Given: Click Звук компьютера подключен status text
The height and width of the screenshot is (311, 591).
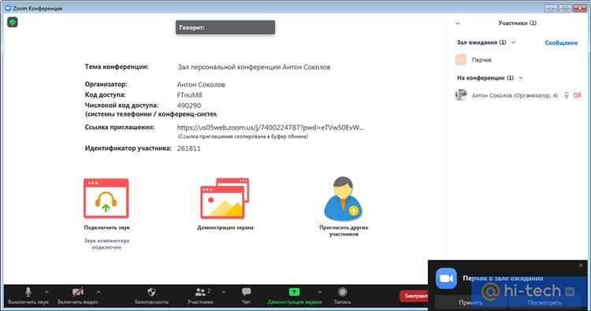Looking at the screenshot, I should pos(106,244).
